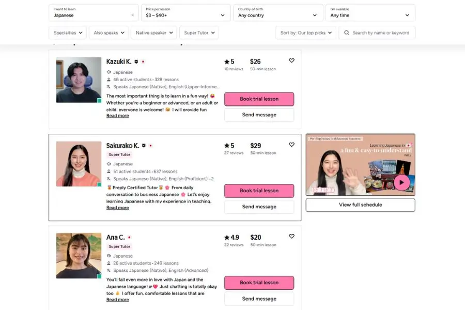The width and height of the screenshot is (465, 310).
Task: Book trial lesson with Kazuki K.
Action: 259,99
